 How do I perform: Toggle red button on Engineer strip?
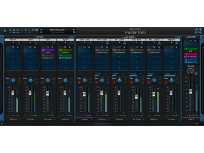pos(166,82)
